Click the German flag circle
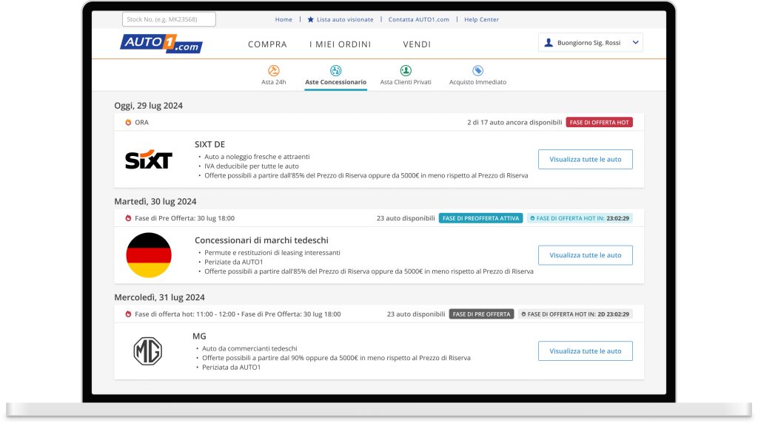This screenshot has height=423, width=758. pyautogui.click(x=149, y=255)
